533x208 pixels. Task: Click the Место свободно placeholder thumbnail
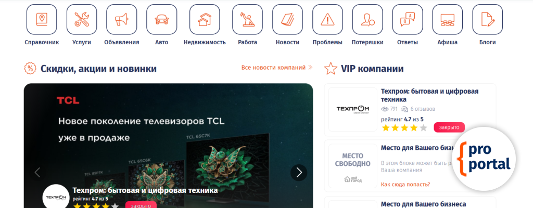tap(352, 165)
